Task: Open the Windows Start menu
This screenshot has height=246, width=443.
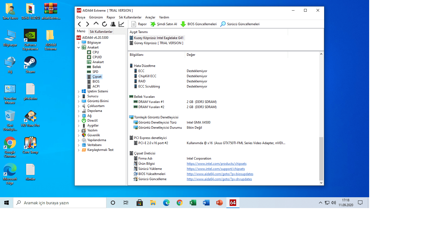Action: [7, 203]
